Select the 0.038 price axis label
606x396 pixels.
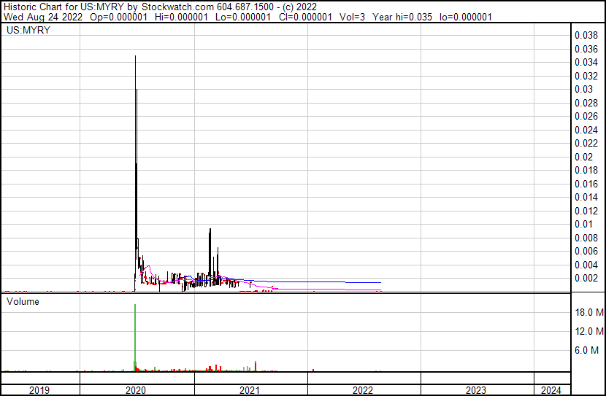click(x=586, y=35)
